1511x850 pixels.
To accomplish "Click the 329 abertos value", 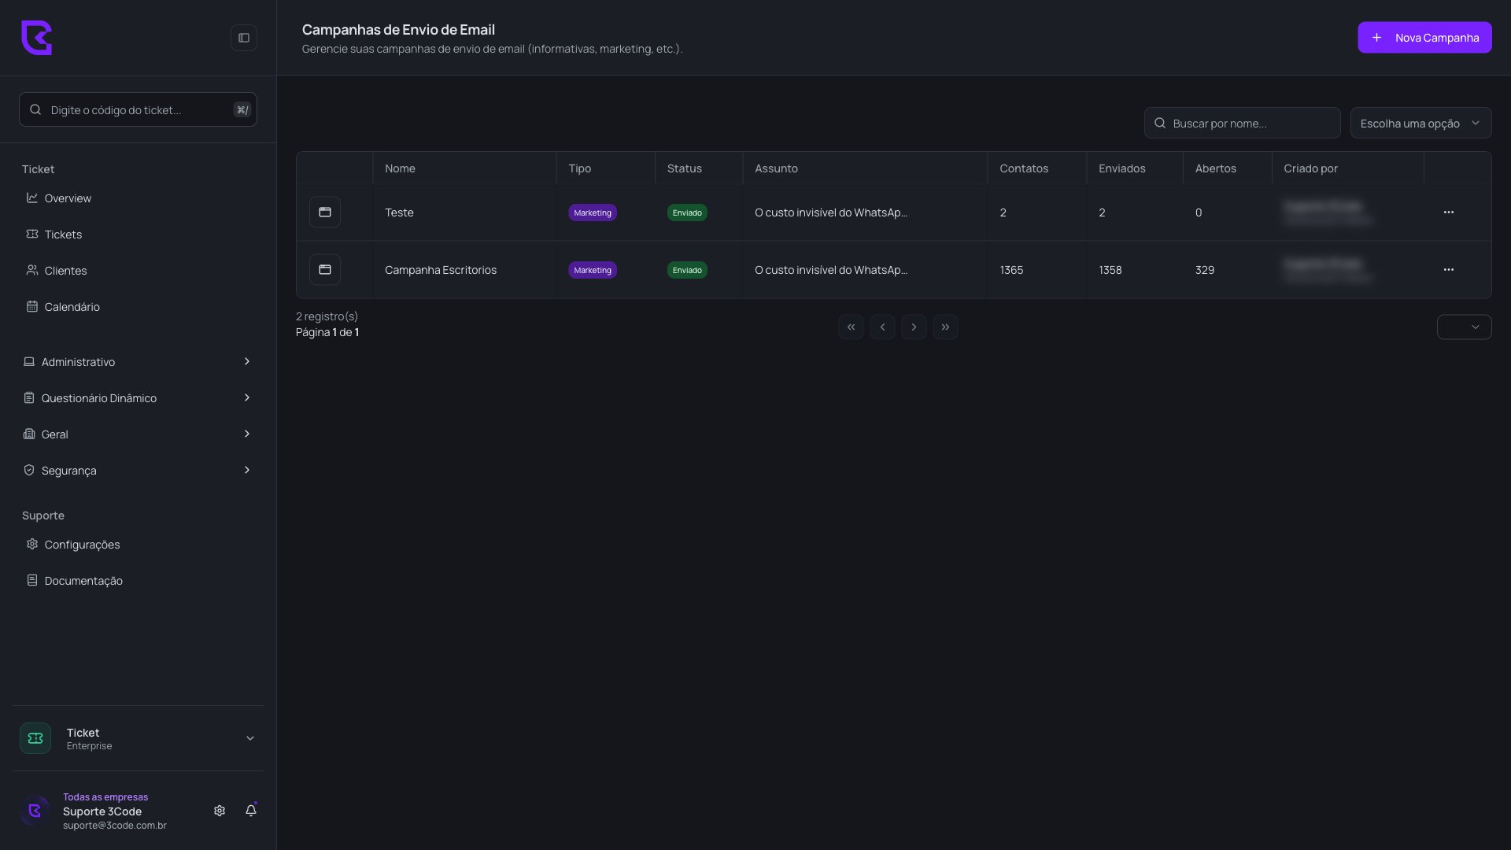I will (x=1205, y=270).
